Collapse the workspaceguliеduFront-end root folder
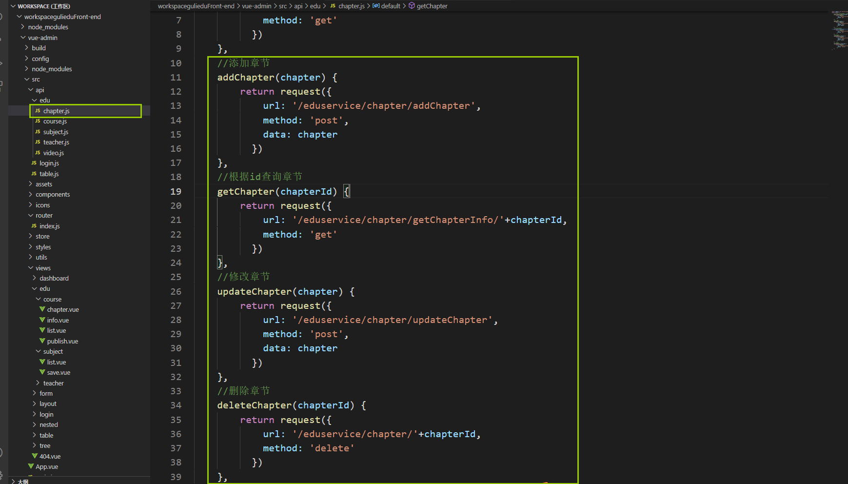This screenshot has height=484, width=848. 19,17
